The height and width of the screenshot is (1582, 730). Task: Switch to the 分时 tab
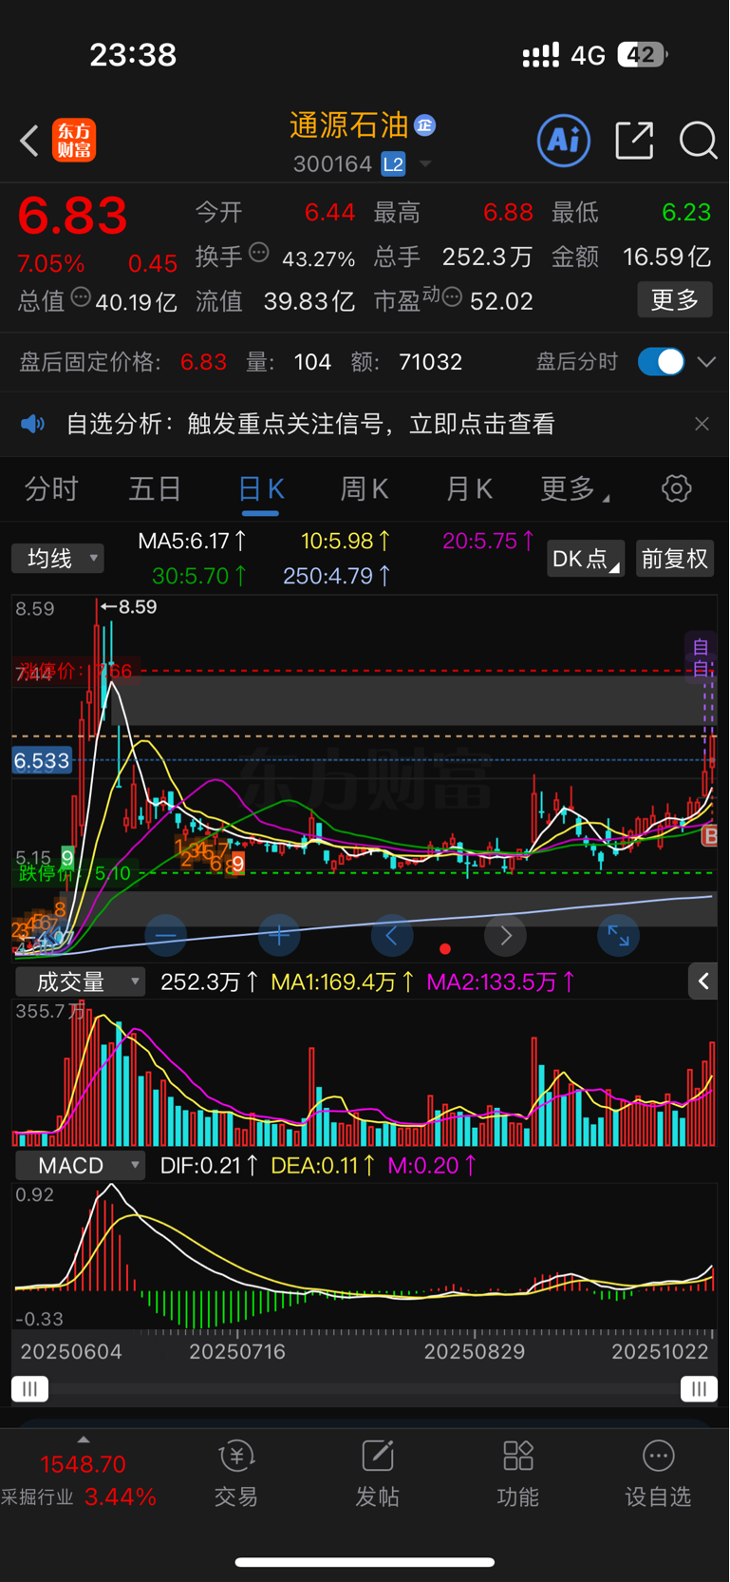[x=51, y=489]
